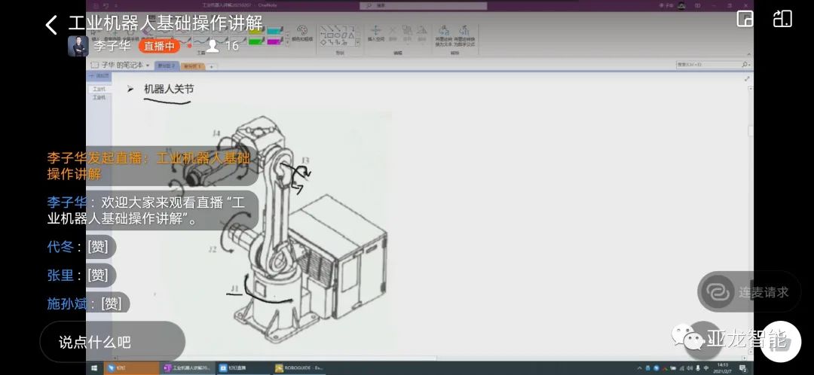This screenshot has height=375, width=814.
Task: Collapse the OneNote ribbon with chevron
Action: click(748, 54)
